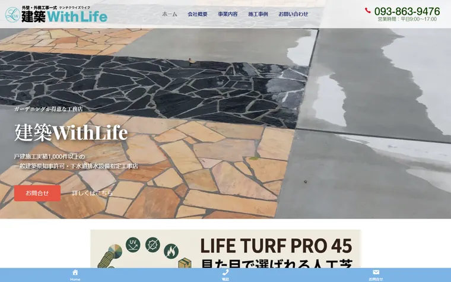
Task: Open the 会社概要 menu item
Action: click(198, 14)
